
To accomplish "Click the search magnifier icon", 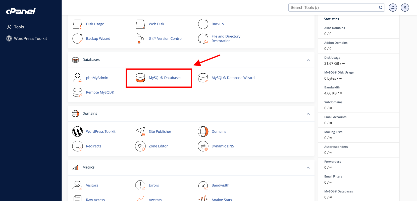I will pos(381,8).
